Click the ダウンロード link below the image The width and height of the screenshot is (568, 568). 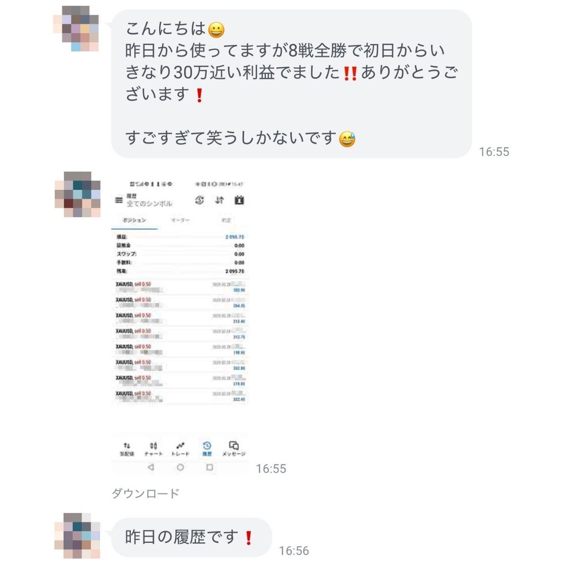[146, 494]
